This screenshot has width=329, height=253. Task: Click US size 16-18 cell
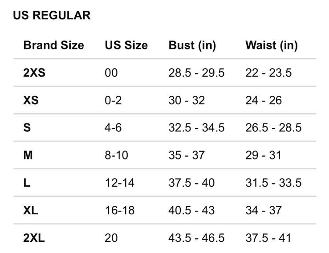[x=120, y=210]
